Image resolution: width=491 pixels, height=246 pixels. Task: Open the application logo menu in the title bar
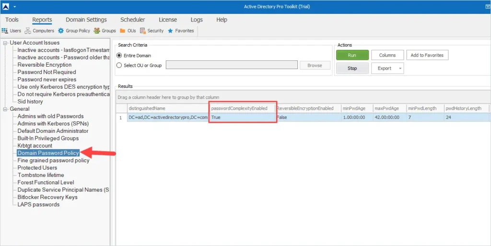coord(6,6)
